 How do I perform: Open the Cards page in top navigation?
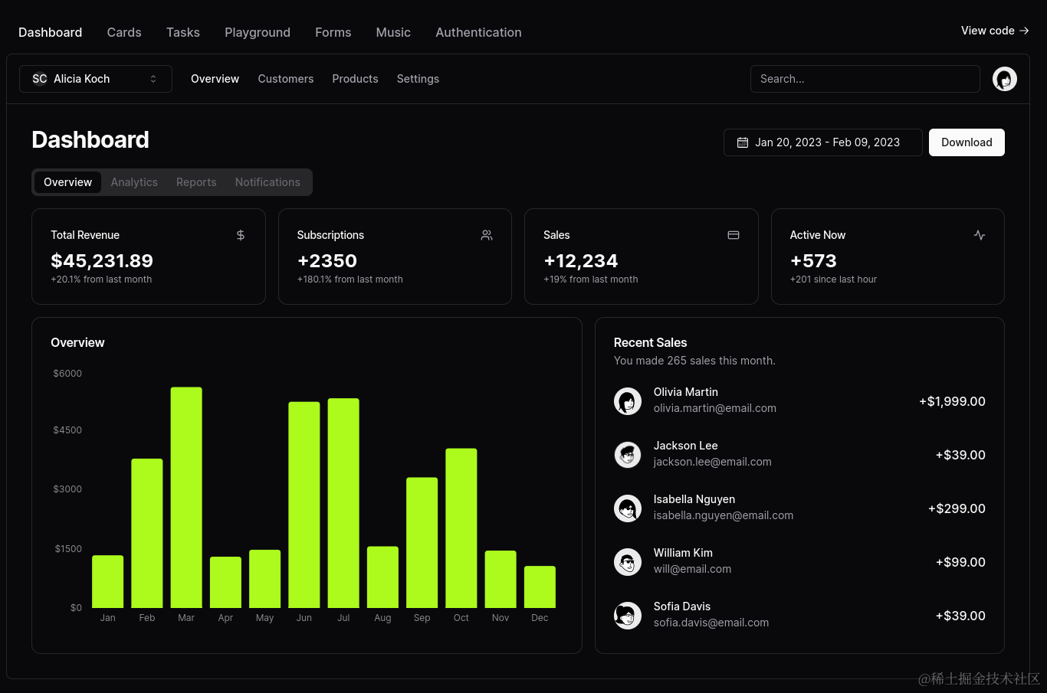[124, 32]
